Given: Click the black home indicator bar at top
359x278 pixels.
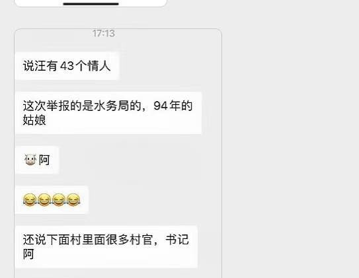Looking at the screenshot, I should (x=91, y=4).
